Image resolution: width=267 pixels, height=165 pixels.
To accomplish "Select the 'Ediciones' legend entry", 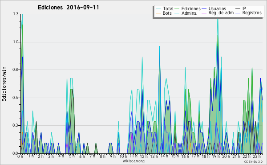I will coord(191,8).
